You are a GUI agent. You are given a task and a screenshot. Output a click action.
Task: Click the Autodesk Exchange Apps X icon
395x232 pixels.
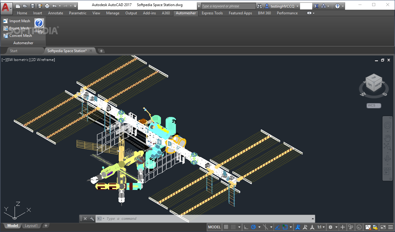tap(316, 6)
